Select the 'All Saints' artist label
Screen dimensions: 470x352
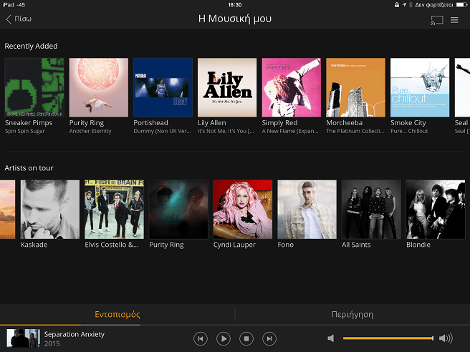tap(356, 245)
